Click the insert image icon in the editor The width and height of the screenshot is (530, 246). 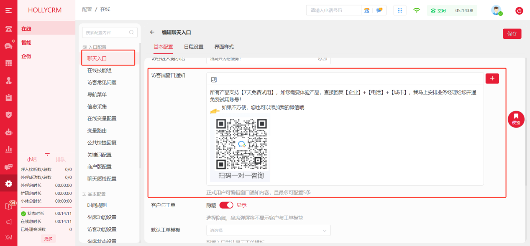pyautogui.click(x=214, y=80)
